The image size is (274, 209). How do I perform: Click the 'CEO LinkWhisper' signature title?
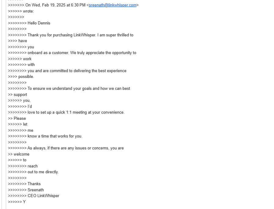[43, 196]
